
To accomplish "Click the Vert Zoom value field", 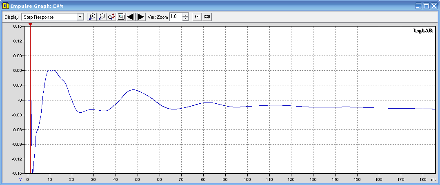I will (x=176, y=17).
